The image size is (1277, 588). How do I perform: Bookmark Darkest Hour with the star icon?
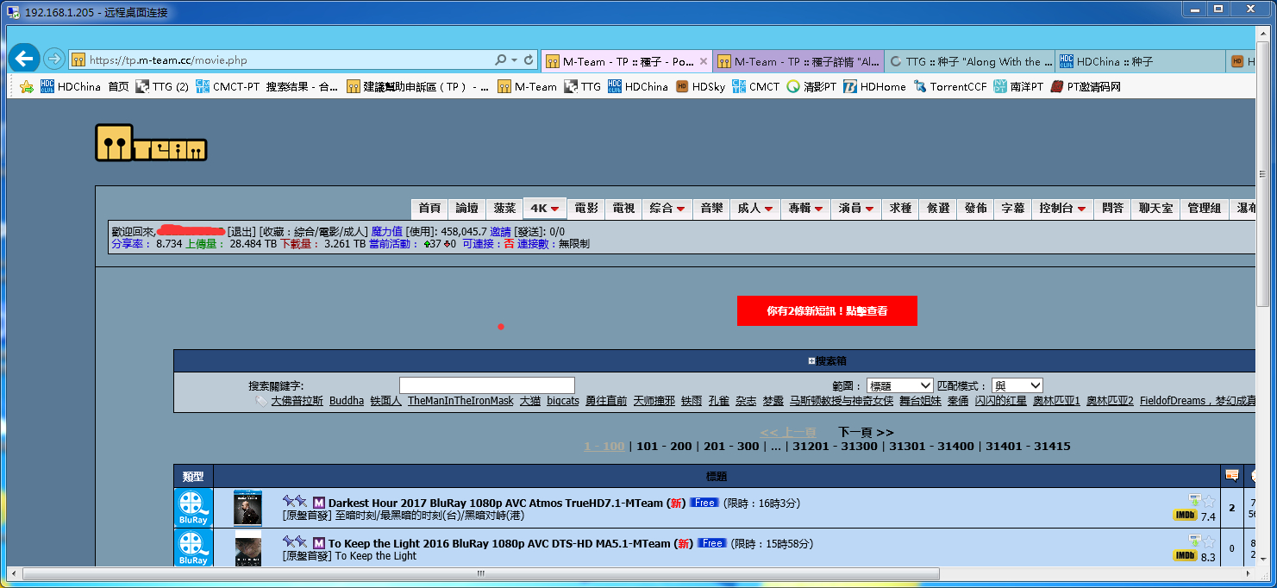point(1209,501)
